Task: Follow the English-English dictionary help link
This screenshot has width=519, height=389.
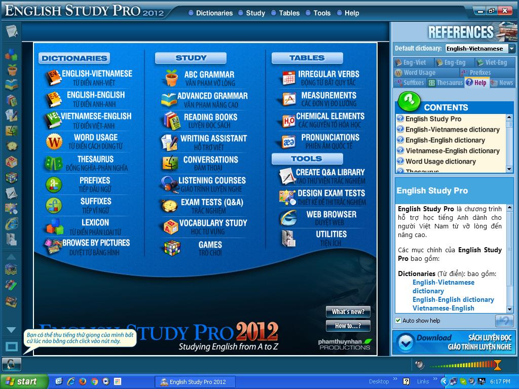Action: [453, 299]
